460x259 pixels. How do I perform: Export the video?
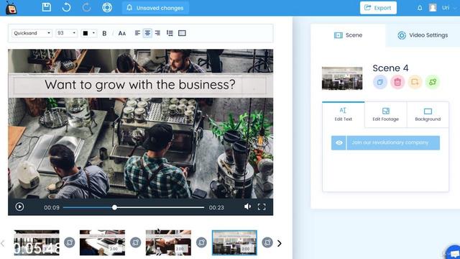click(x=378, y=8)
